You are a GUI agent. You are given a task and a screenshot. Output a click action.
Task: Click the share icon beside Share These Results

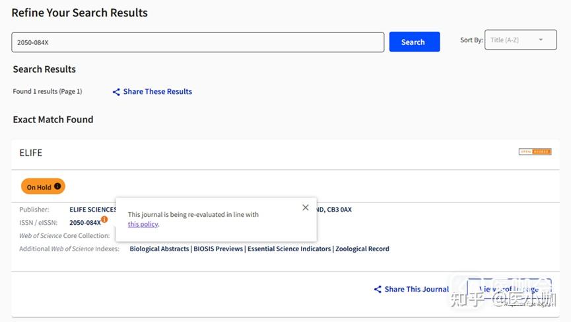[116, 92]
